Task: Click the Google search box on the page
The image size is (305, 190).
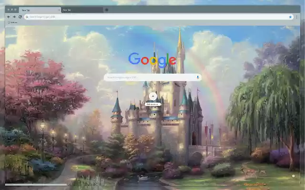Action: click(x=152, y=77)
